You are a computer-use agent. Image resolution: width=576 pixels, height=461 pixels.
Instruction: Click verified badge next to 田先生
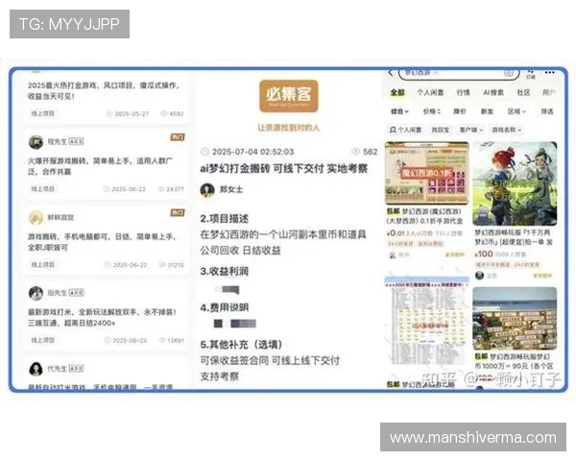[x=77, y=293]
